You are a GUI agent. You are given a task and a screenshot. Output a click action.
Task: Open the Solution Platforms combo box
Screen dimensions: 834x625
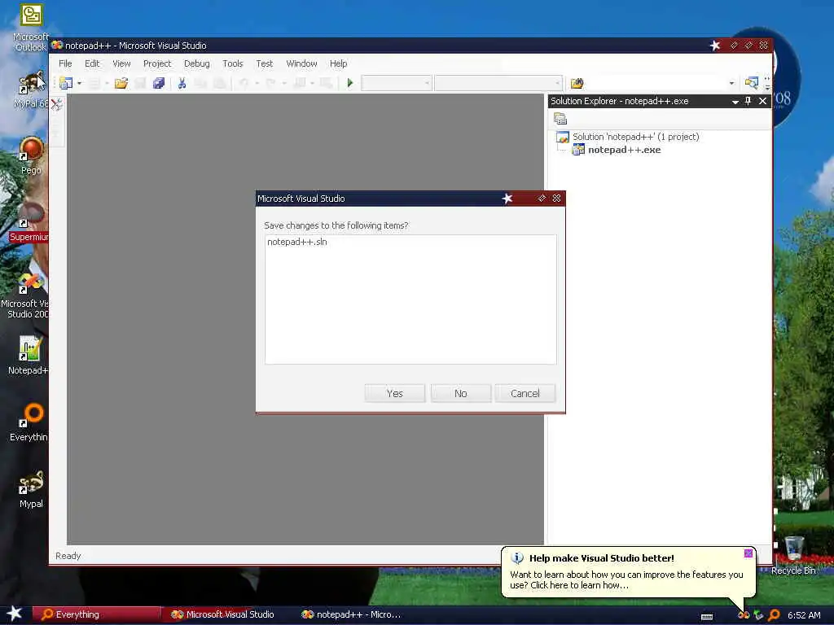click(498, 83)
